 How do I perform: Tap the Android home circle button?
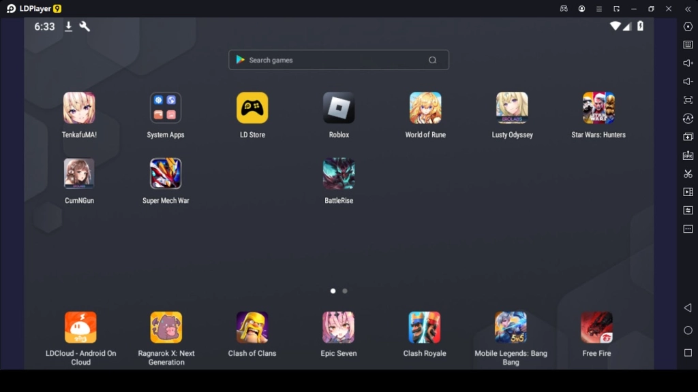688,330
